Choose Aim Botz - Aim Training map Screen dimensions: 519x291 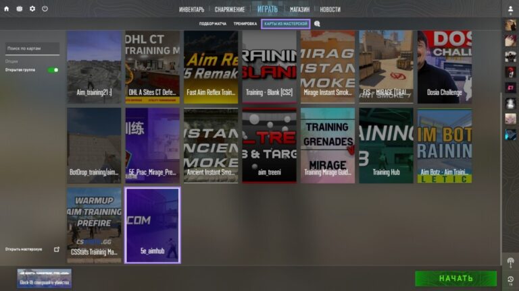pos(445,145)
